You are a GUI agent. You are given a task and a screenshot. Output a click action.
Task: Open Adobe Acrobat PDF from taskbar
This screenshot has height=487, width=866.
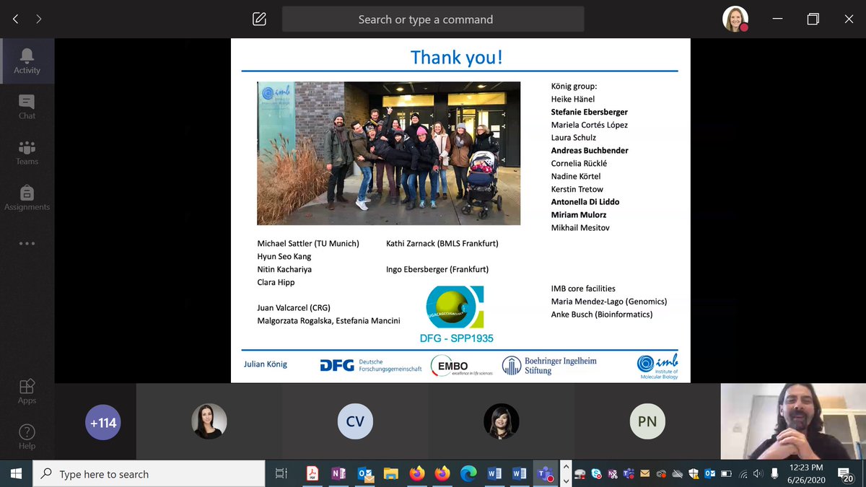[x=312, y=473]
